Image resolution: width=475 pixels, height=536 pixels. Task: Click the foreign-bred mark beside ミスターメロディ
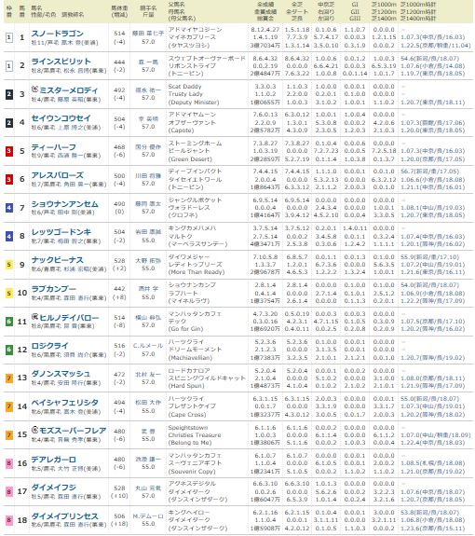(34, 89)
